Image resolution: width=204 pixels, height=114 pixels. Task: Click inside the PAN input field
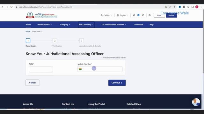click(x=41, y=69)
